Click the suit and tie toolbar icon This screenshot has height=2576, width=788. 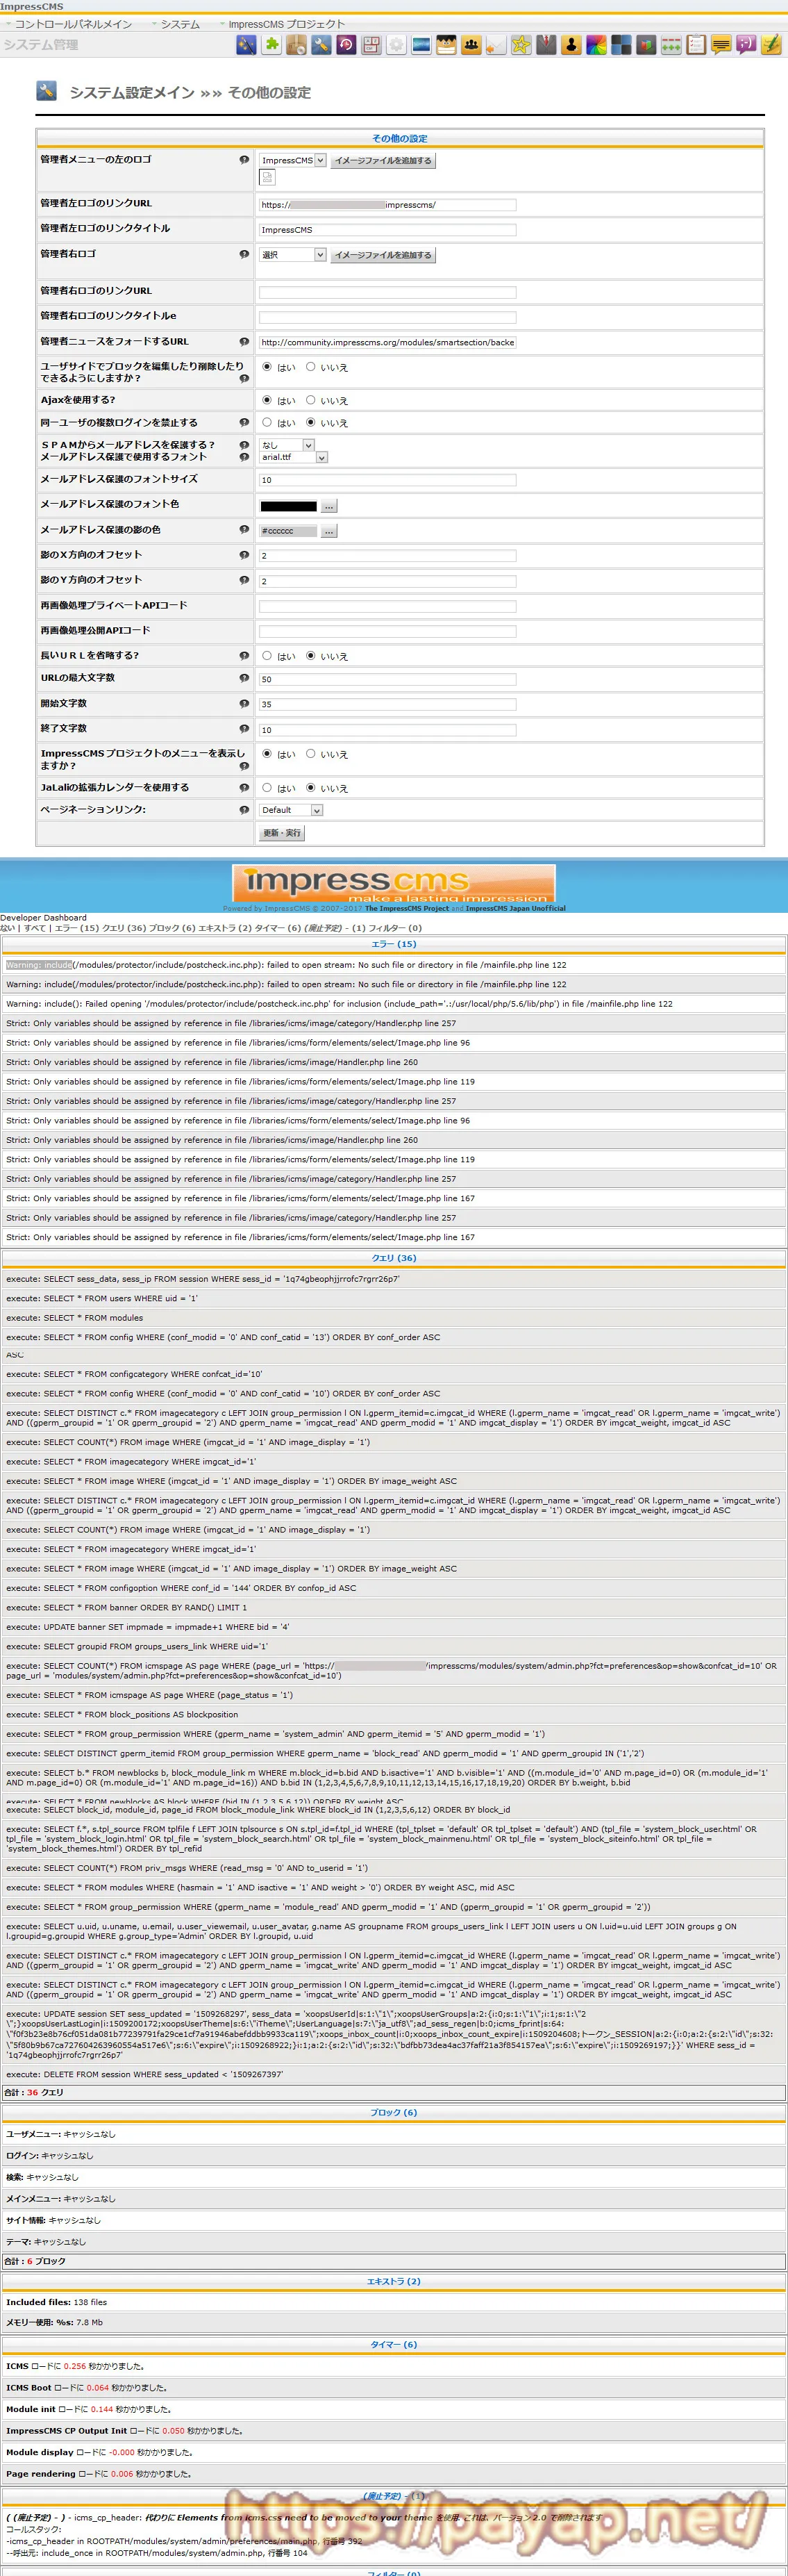coord(545,45)
